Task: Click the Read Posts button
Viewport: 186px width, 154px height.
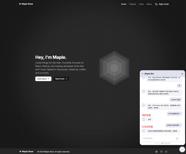Action: point(61,79)
